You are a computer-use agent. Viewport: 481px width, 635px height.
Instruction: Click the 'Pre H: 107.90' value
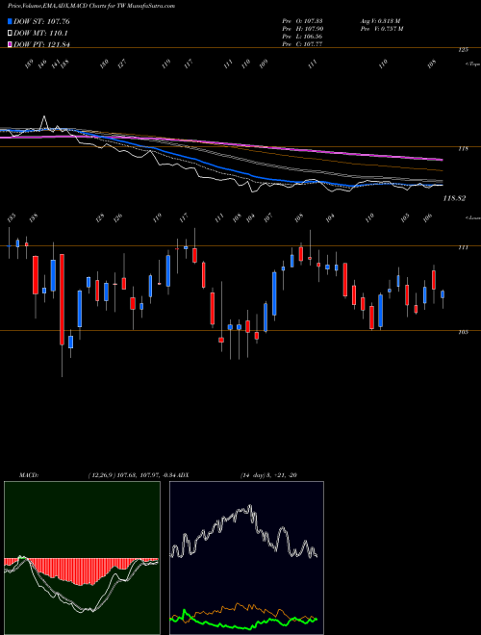click(302, 29)
